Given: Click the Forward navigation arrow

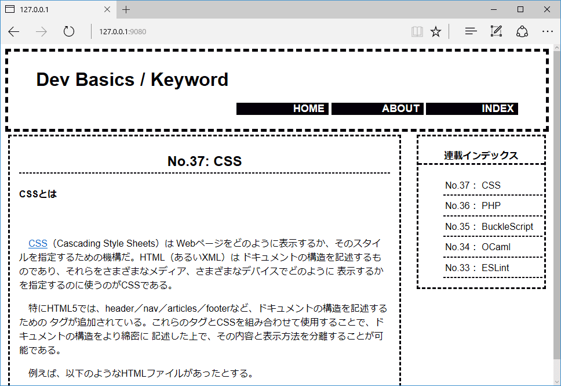Looking at the screenshot, I should tap(41, 31).
